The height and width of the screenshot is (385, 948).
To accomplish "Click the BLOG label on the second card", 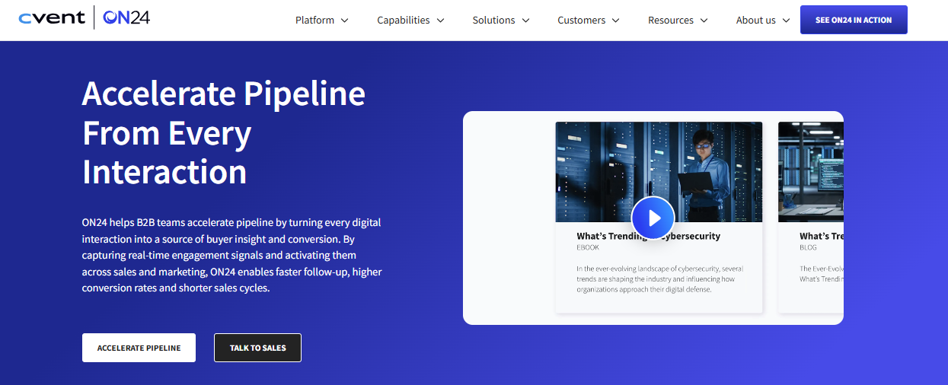I will [x=808, y=248].
